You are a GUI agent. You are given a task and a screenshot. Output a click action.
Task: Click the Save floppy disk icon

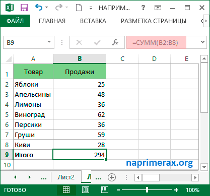pos(24,8)
